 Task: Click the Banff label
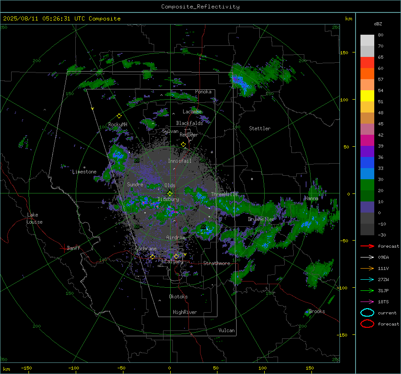(x=74, y=248)
